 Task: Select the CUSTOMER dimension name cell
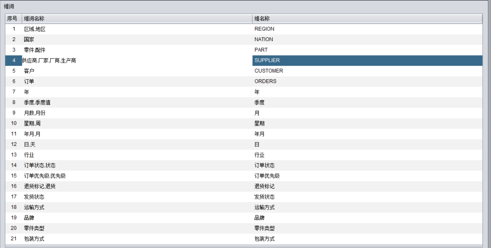click(x=367, y=71)
